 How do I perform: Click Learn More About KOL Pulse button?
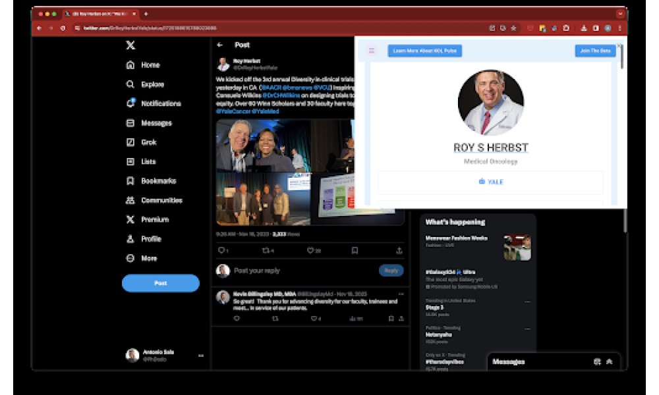pyautogui.click(x=424, y=51)
